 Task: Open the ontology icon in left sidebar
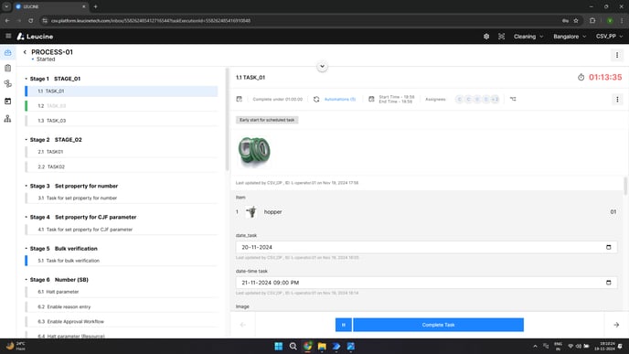[7, 84]
